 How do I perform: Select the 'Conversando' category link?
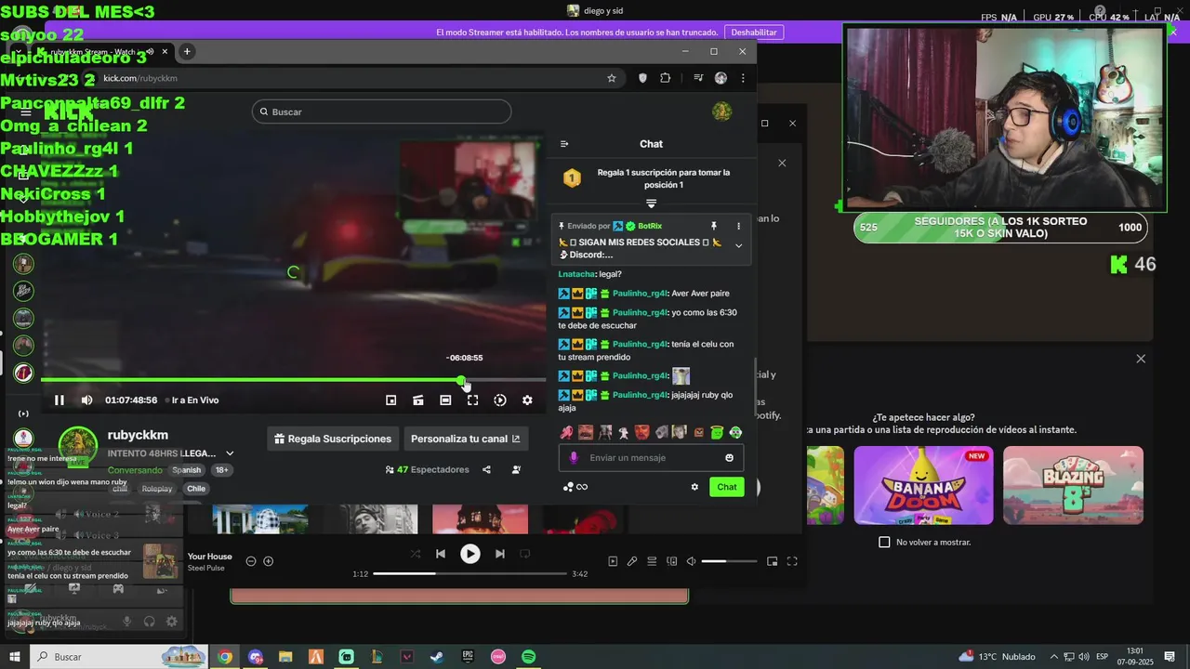pos(135,470)
